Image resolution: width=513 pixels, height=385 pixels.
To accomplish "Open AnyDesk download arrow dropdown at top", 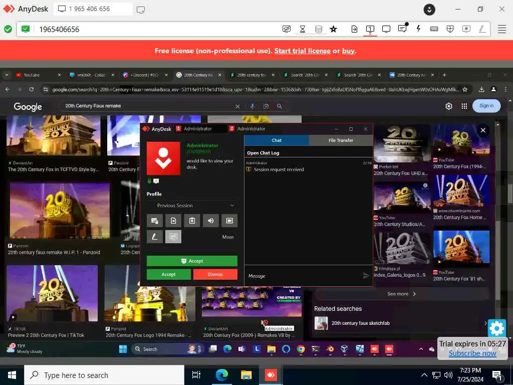I will (x=429, y=10).
